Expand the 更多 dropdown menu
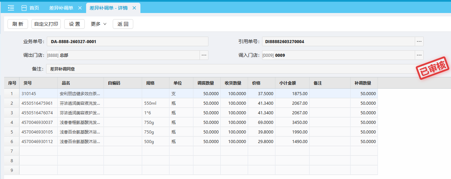The height and width of the screenshot is (179, 451). point(98,24)
